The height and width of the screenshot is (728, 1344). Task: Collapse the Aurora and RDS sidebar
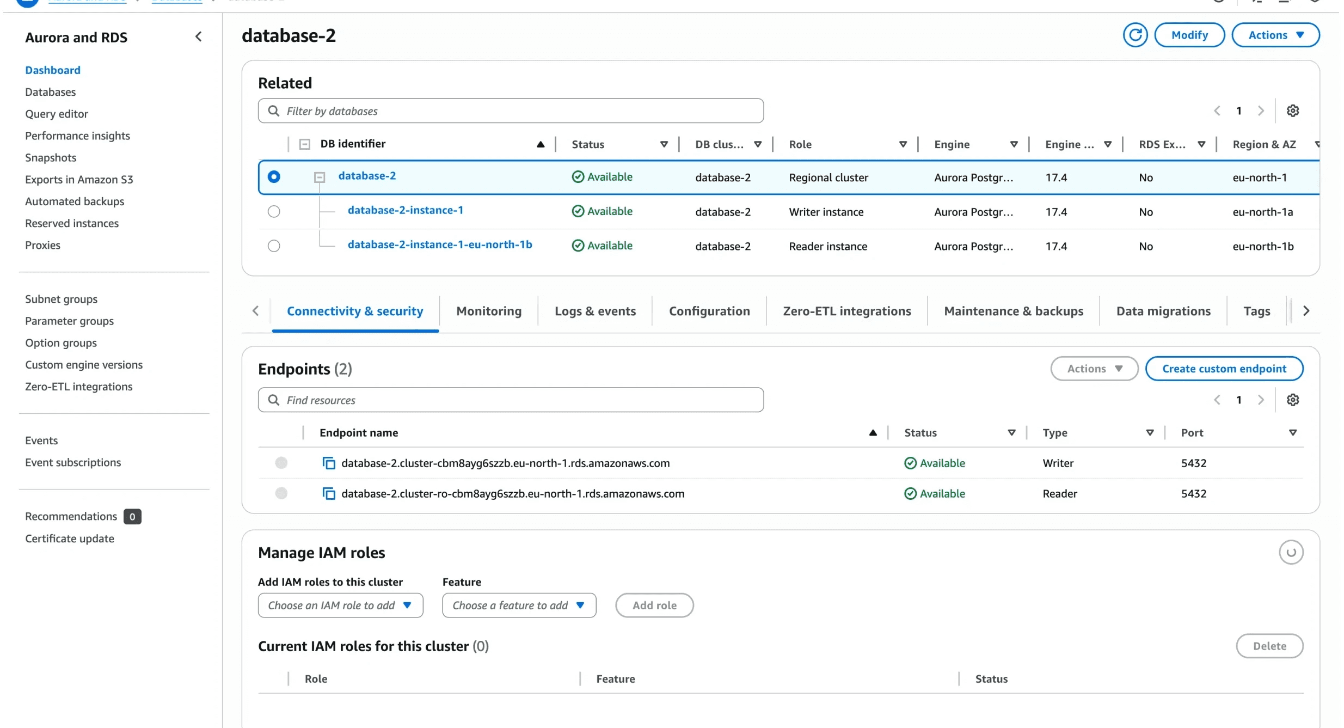(198, 36)
